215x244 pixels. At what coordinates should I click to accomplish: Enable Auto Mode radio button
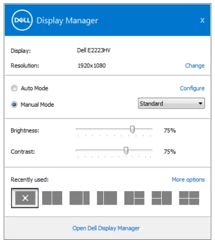tap(14, 88)
